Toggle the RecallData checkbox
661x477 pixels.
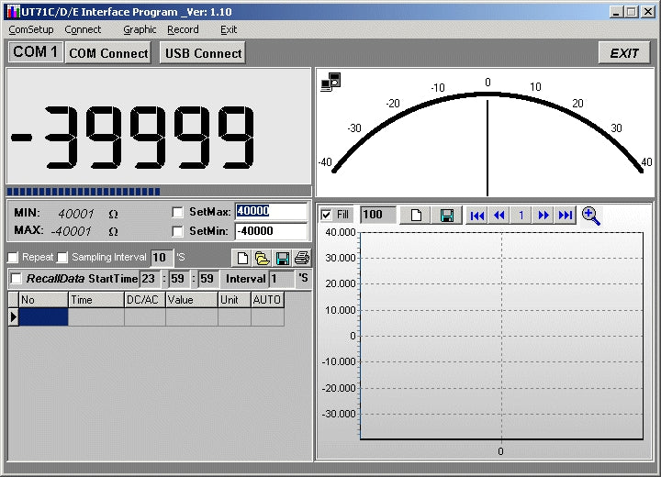click(16, 279)
